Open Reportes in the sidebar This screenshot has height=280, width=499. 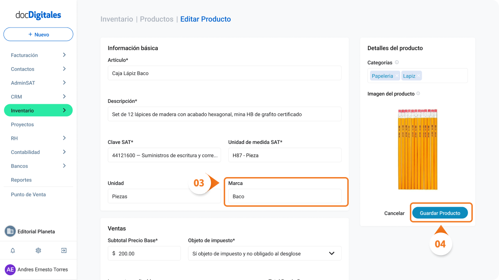tap(21, 180)
